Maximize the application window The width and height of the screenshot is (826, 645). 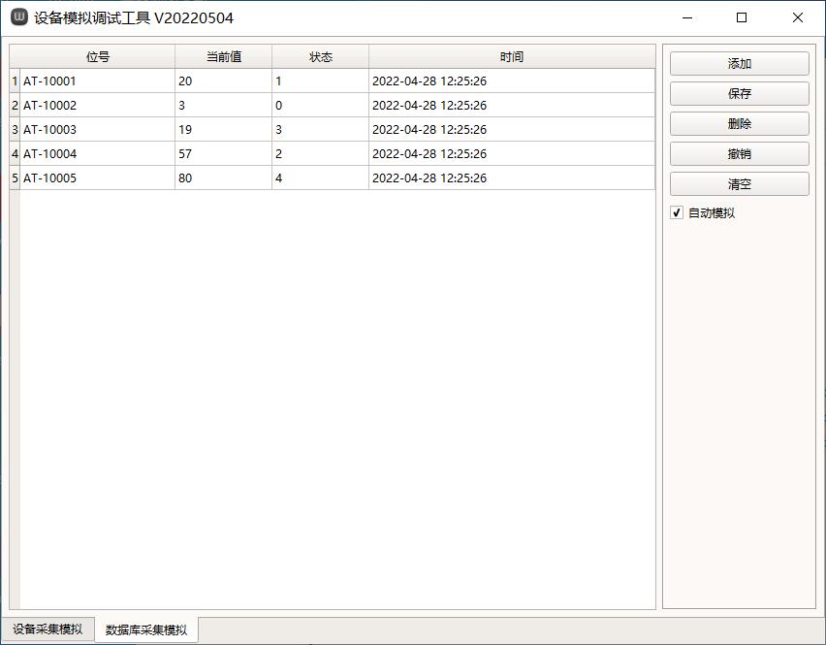click(x=742, y=17)
